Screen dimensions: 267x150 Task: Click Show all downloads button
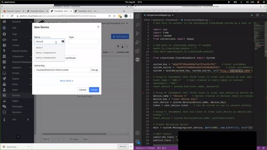pos(123,146)
